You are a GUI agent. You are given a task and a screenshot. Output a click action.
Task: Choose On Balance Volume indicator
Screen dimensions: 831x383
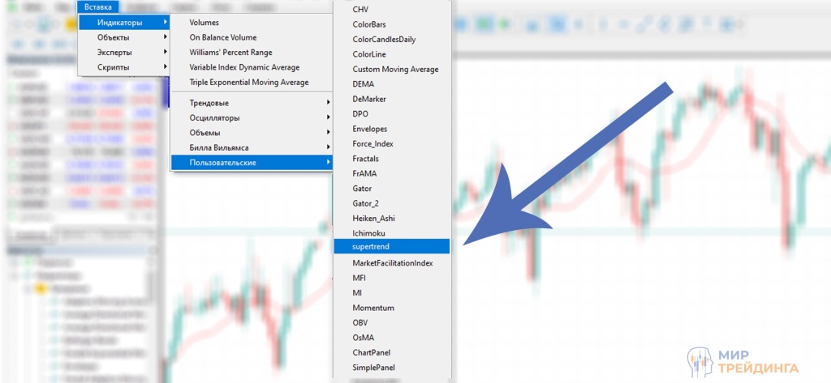tap(223, 37)
